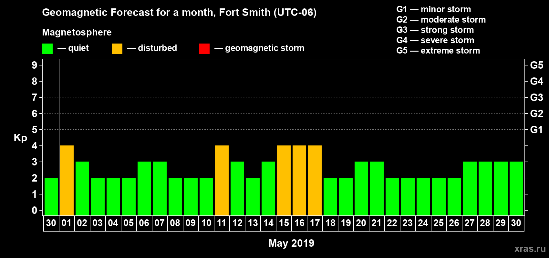Click the 'G1 — minor storm' legend line
The height and width of the screenshot is (258, 549).
point(434,9)
